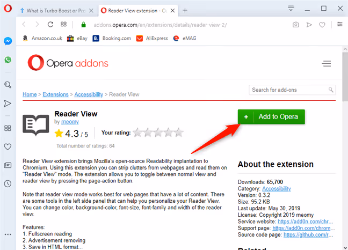Open sidebar search magnifier

(x=8, y=85)
